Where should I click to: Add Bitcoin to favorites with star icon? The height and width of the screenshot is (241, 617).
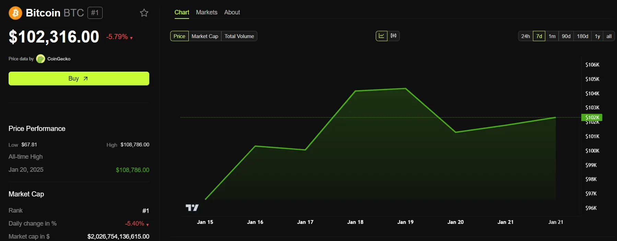144,13
